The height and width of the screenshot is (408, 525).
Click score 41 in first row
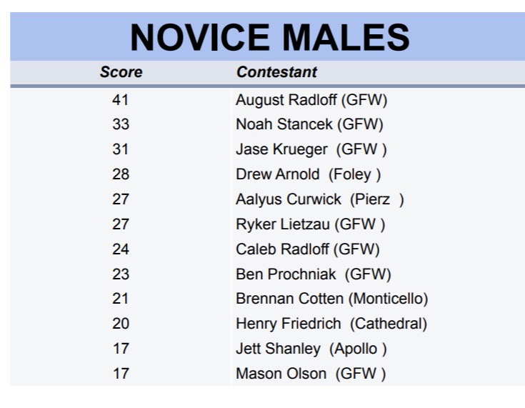[x=121, y=99]
